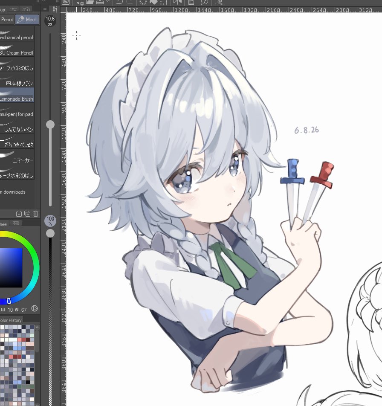Viewport: 382px width, 406px height.
Task: Pick the mint green swatch in Color History
Action: [x=32, y=336]
